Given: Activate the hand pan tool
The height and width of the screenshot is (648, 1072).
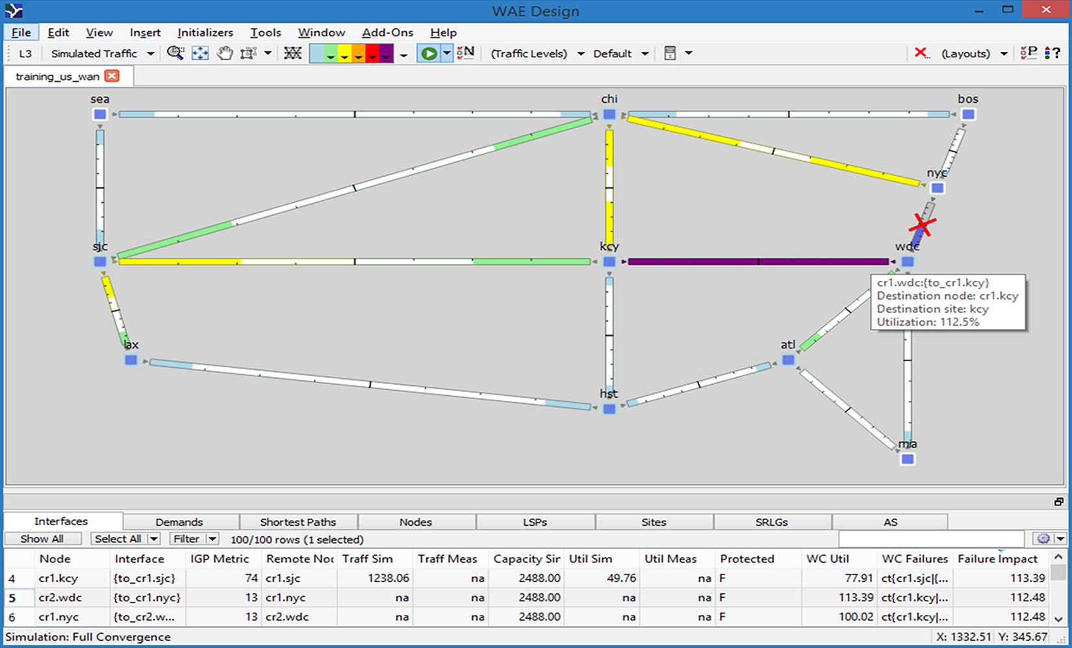Looking at the screenshot, I should [225, 53].
